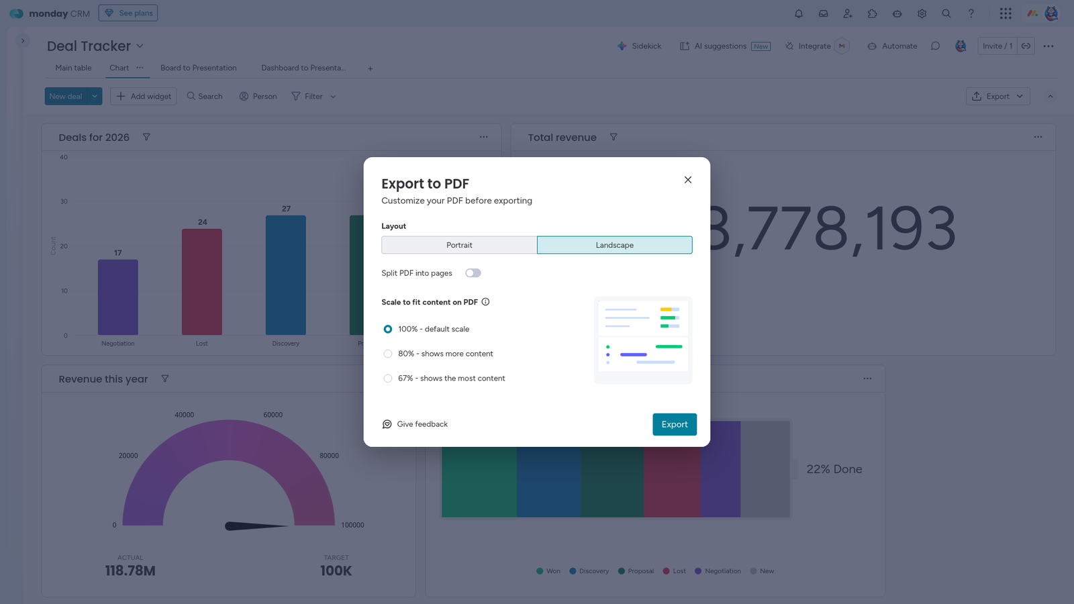Image resolution: width=1074 pixels, height=604 pixels.
Task: Click the Export button in the dialog
Action: [674, 424]
